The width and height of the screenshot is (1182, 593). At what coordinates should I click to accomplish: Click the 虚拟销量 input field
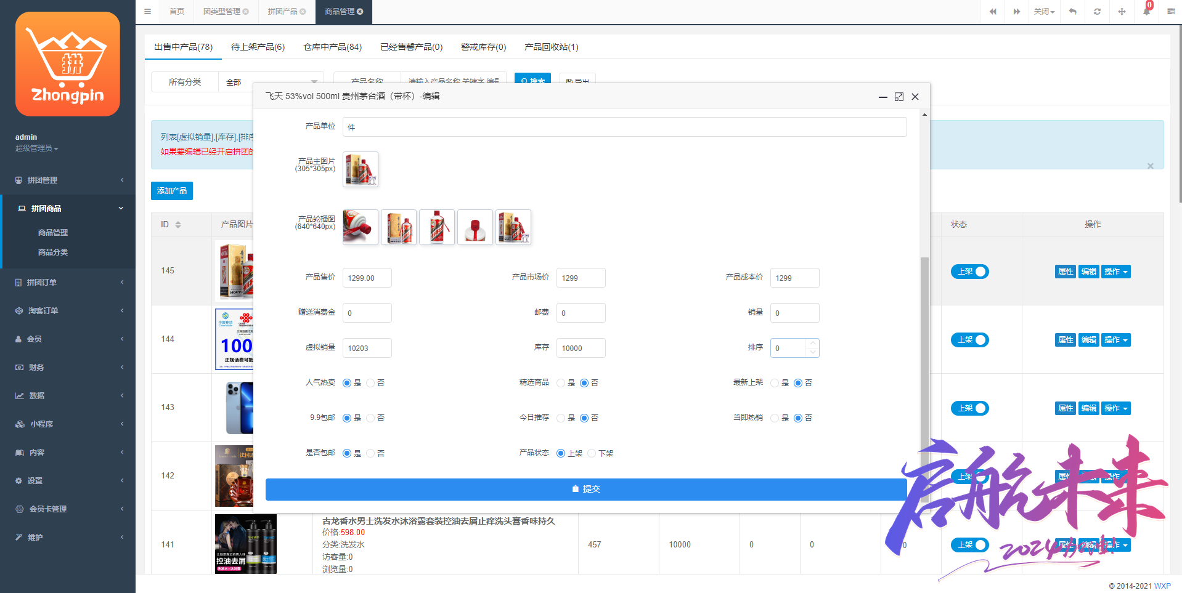tap(367, 348)
